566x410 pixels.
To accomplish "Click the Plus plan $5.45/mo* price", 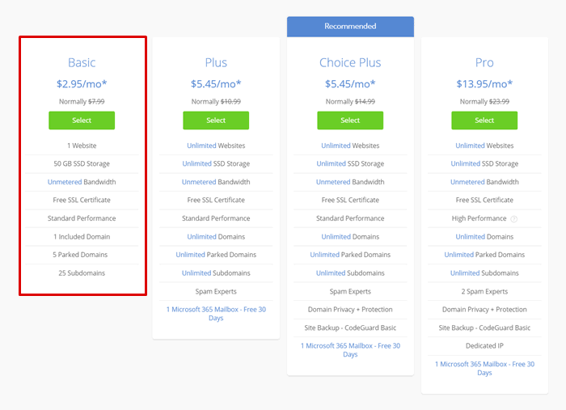I will 216,84.
